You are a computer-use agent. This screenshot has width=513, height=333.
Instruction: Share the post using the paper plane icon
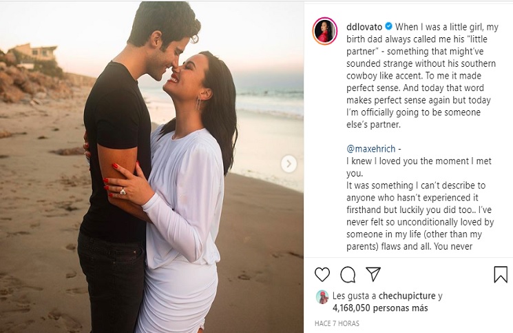coord(373,274)
